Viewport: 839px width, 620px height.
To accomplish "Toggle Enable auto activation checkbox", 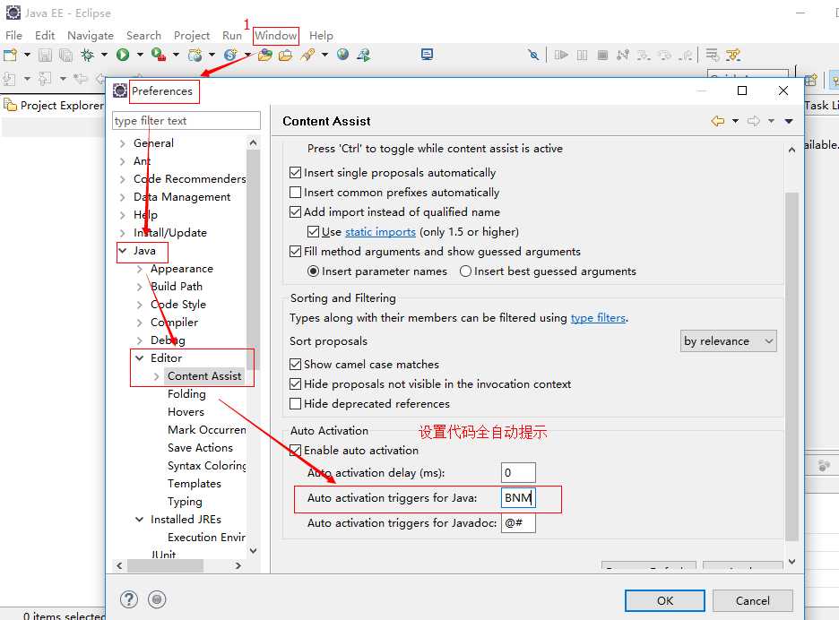I will [295, 451].
